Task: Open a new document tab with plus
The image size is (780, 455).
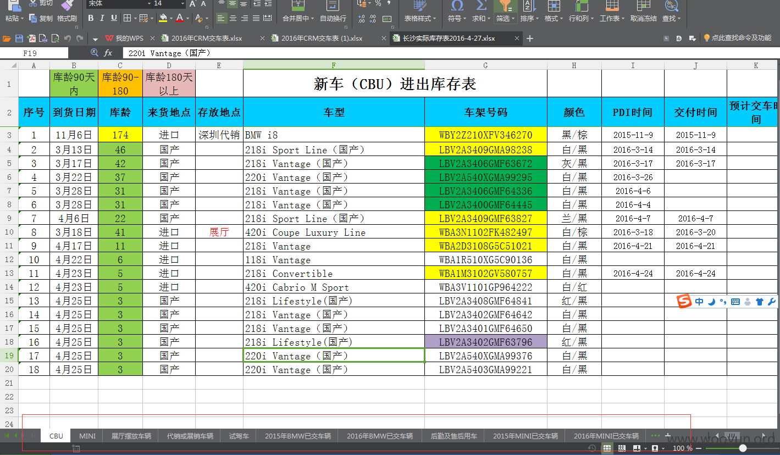Action: (530, 38)
